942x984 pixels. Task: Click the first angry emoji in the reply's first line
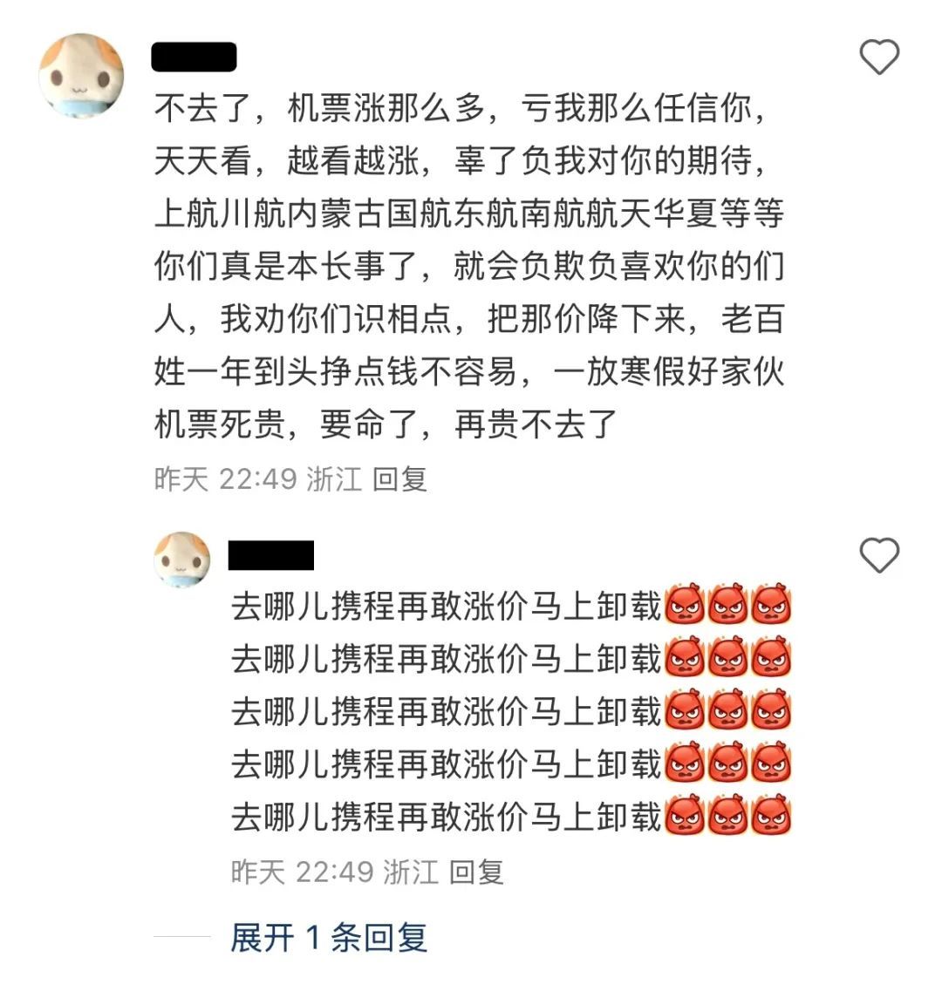(x=685, y=604)
